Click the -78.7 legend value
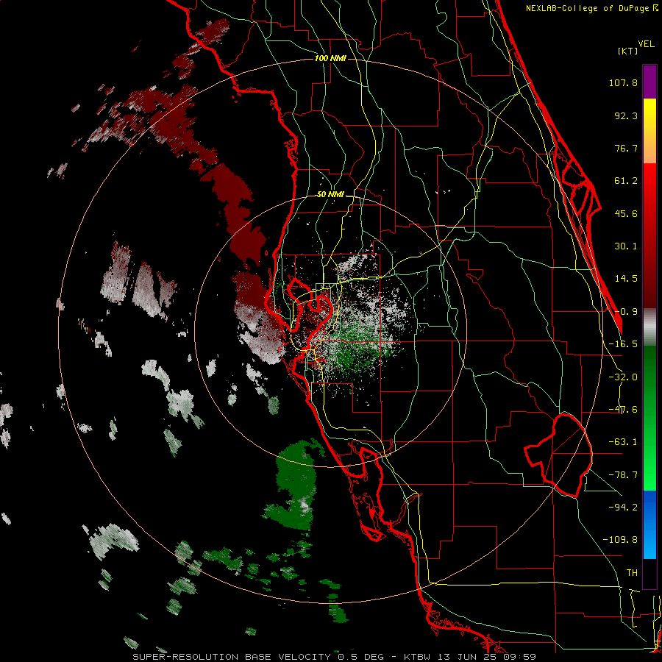This screenshot has height=662, width=662. click(x=623, y=475)
